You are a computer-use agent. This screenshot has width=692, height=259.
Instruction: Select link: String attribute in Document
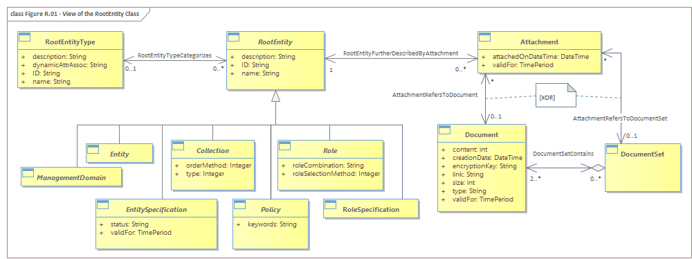[x=467, y=175]
